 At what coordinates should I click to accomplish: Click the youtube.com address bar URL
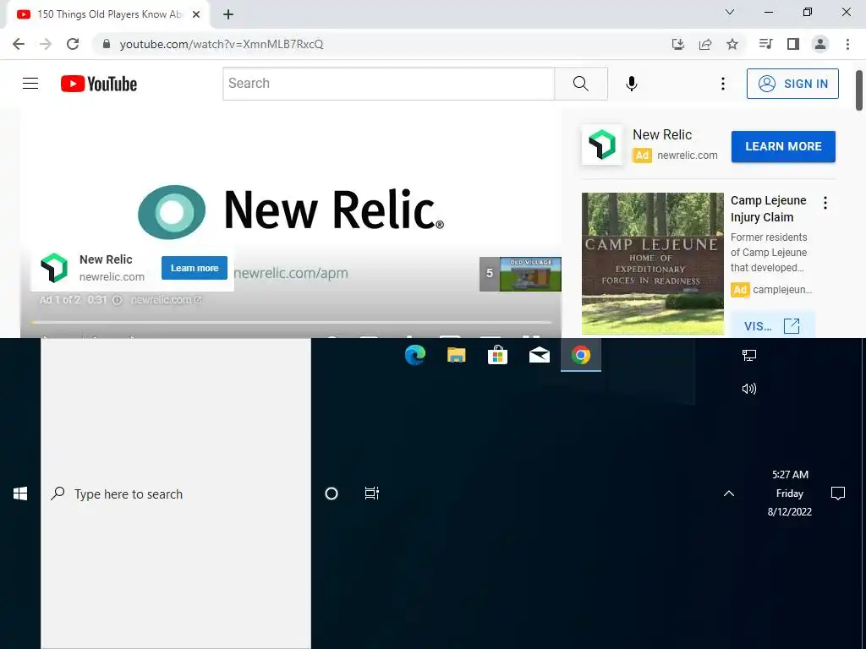[x=222, y=44]
